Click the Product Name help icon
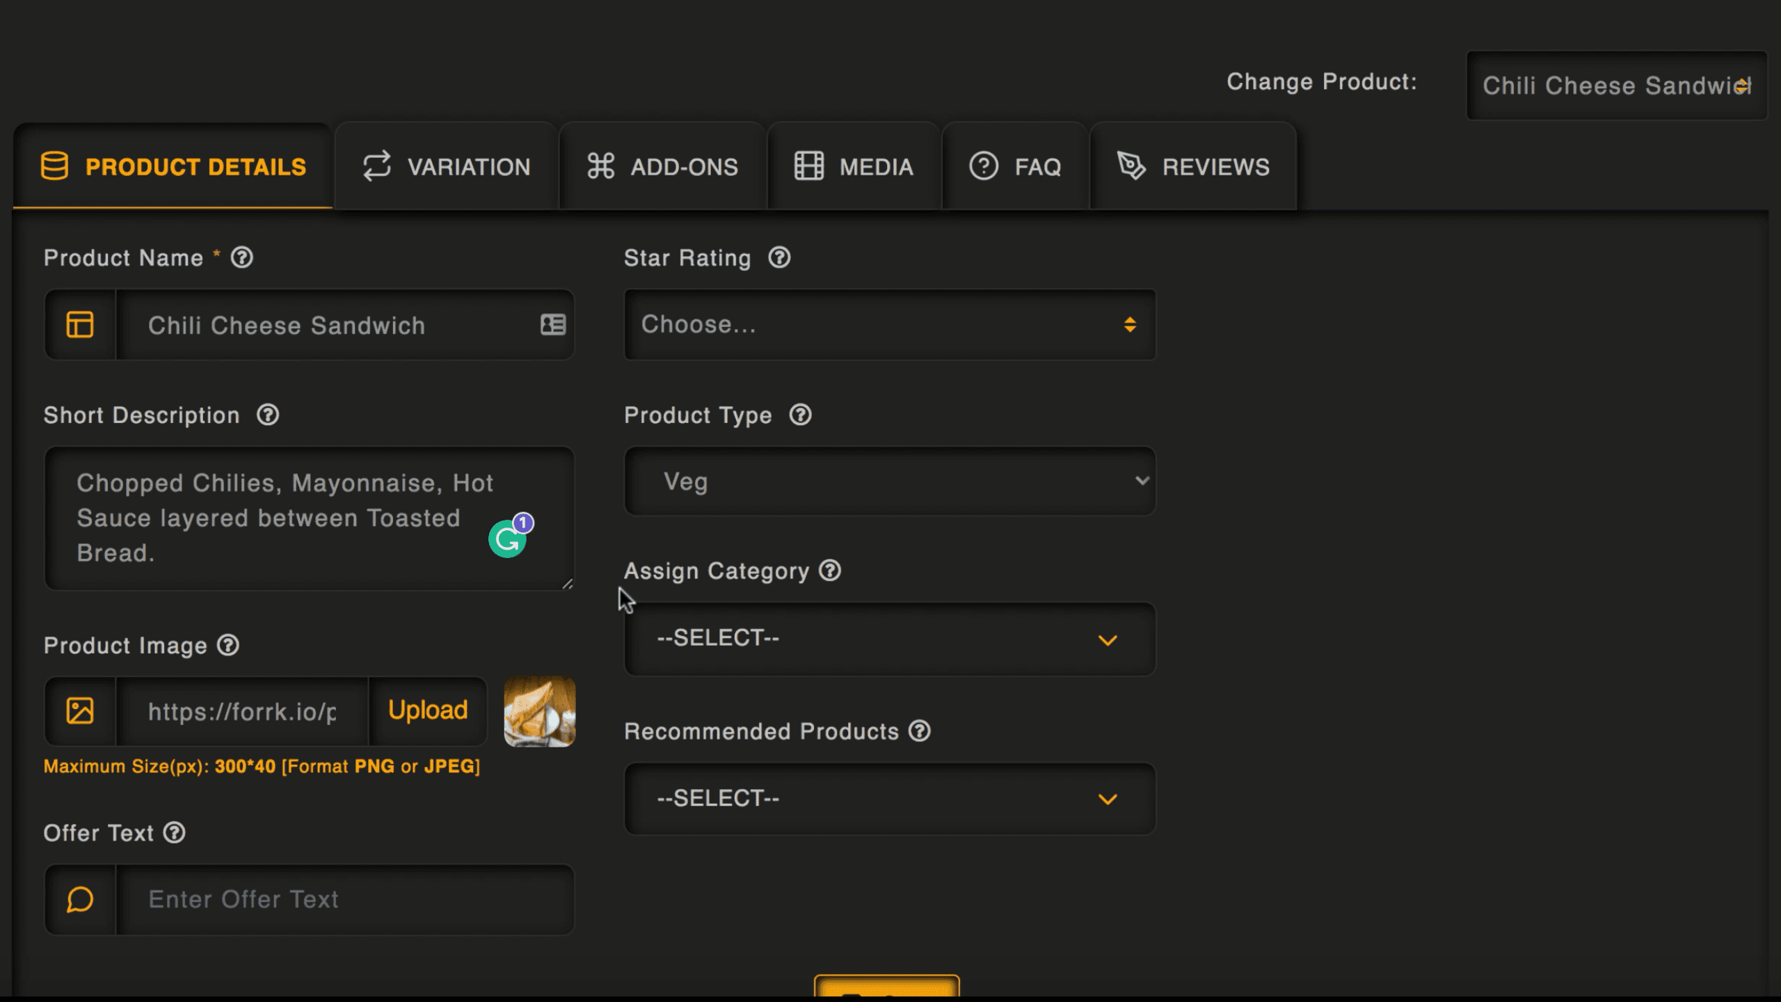1781x1002 pixels. pos(241,257)
